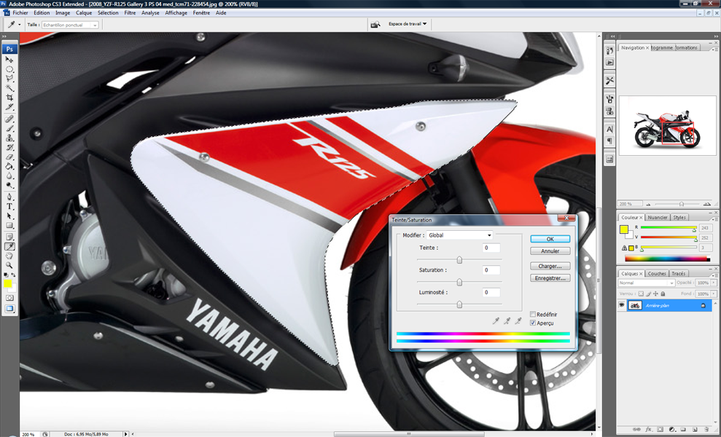The width and height of the screenshot is (721, 437).
Task: Select the History Brush tool
Action: point(9,148)
